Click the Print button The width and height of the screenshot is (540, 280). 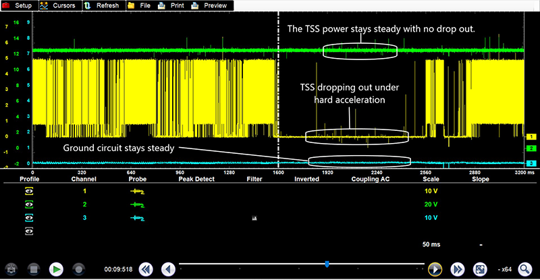171,5
